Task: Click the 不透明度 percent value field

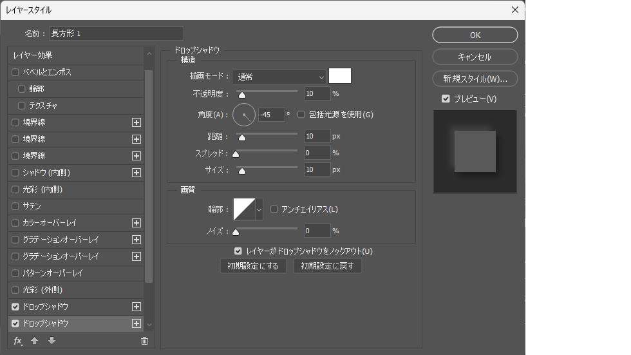Action: 317,94
